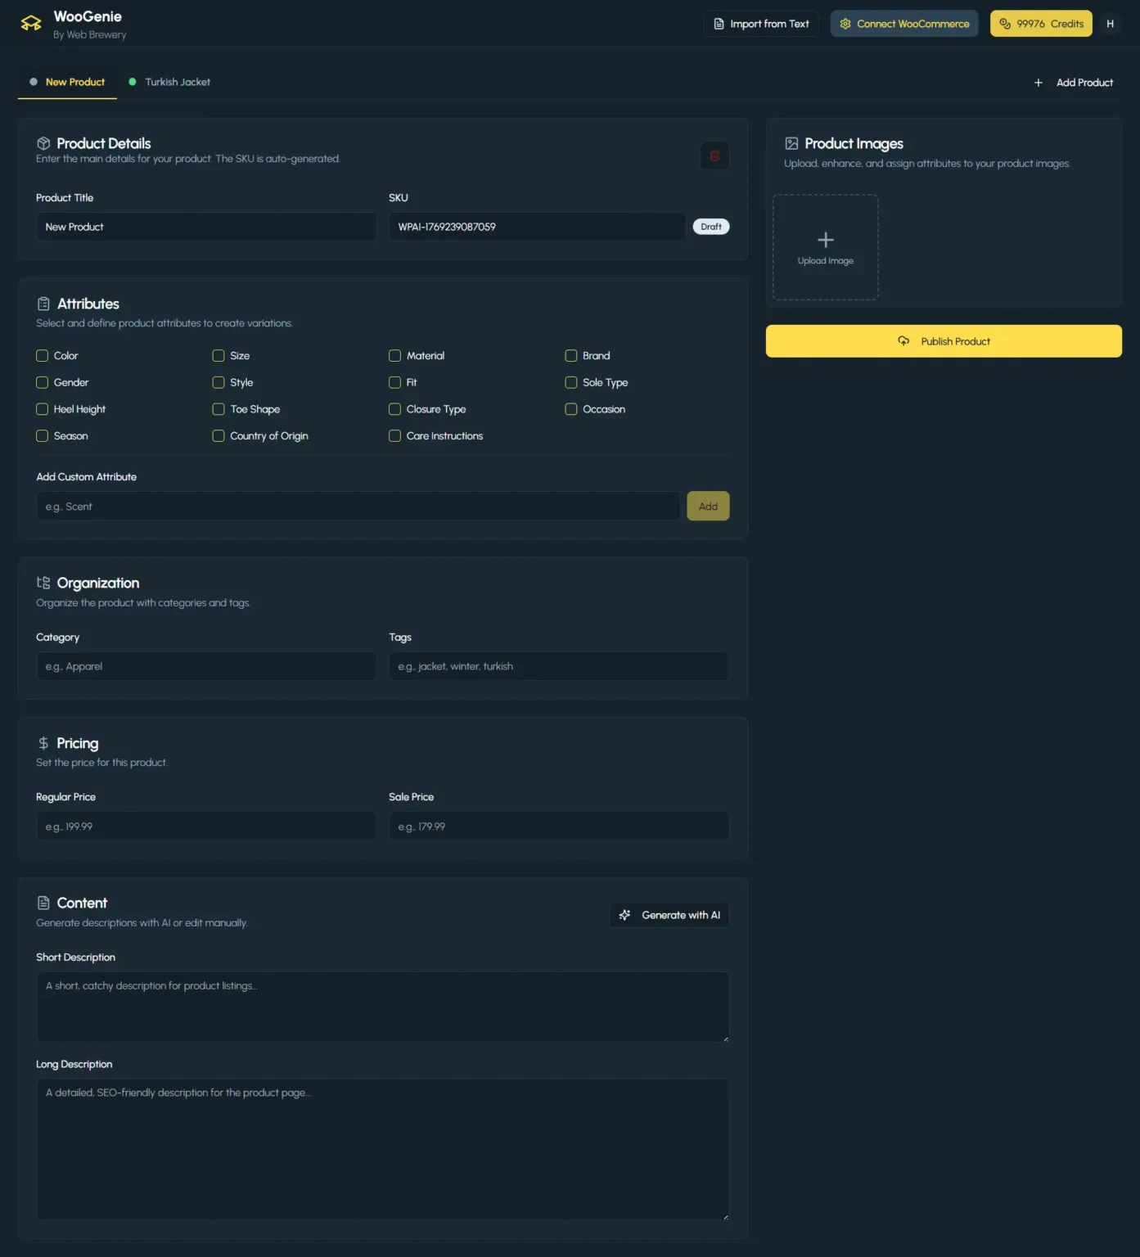Focus the Regular Price field
This screenshot has width=1140, height=1257.
(206, 827)
